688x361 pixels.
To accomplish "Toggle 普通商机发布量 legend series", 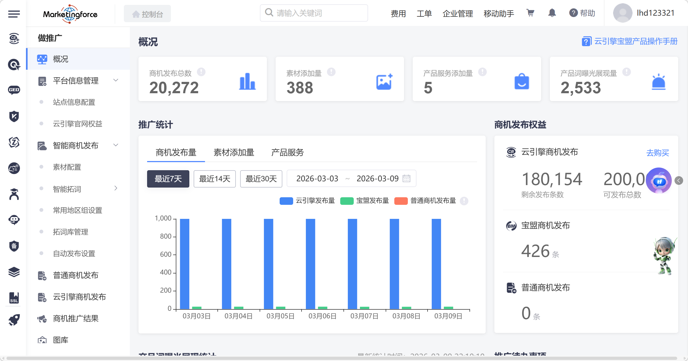I will click(x=425, y=201).
